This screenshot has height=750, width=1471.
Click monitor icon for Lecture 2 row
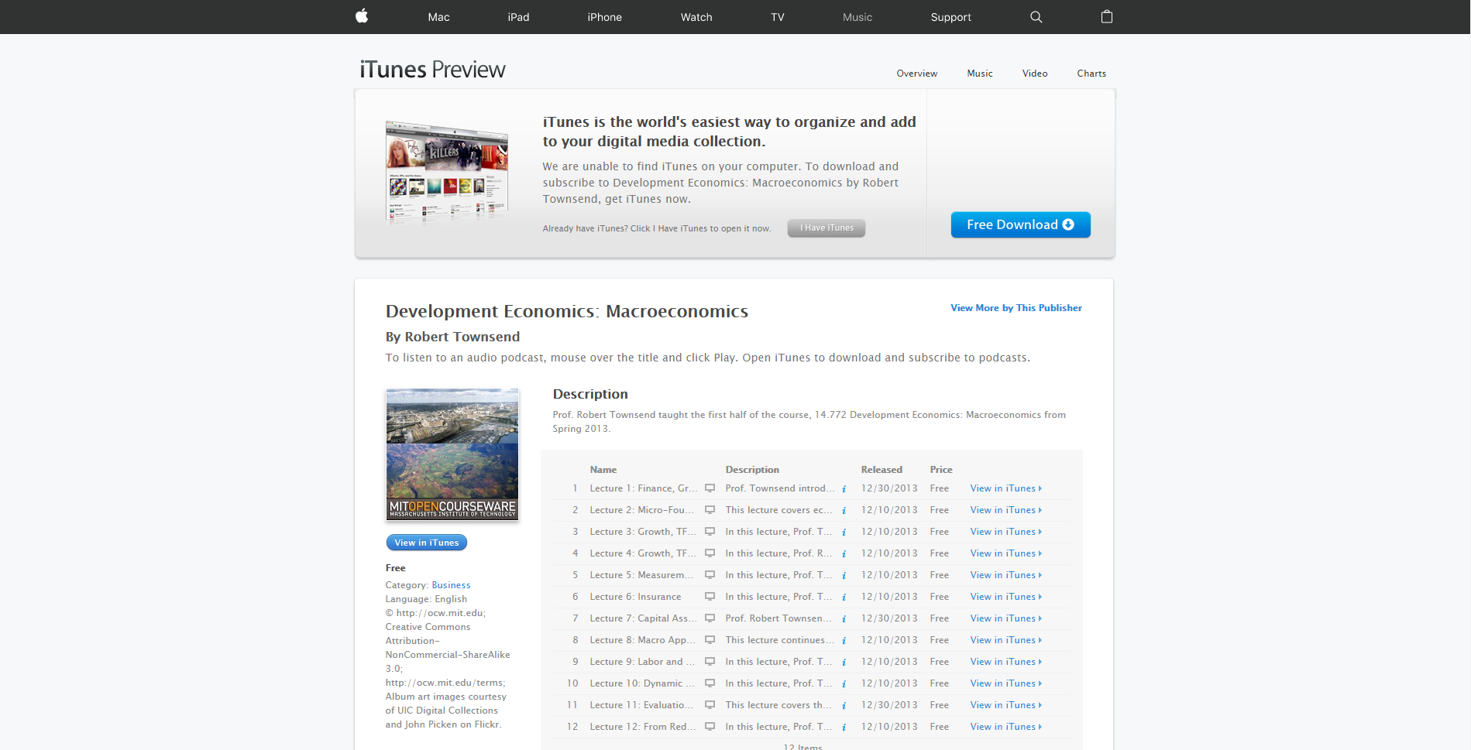tap(710, 510)
